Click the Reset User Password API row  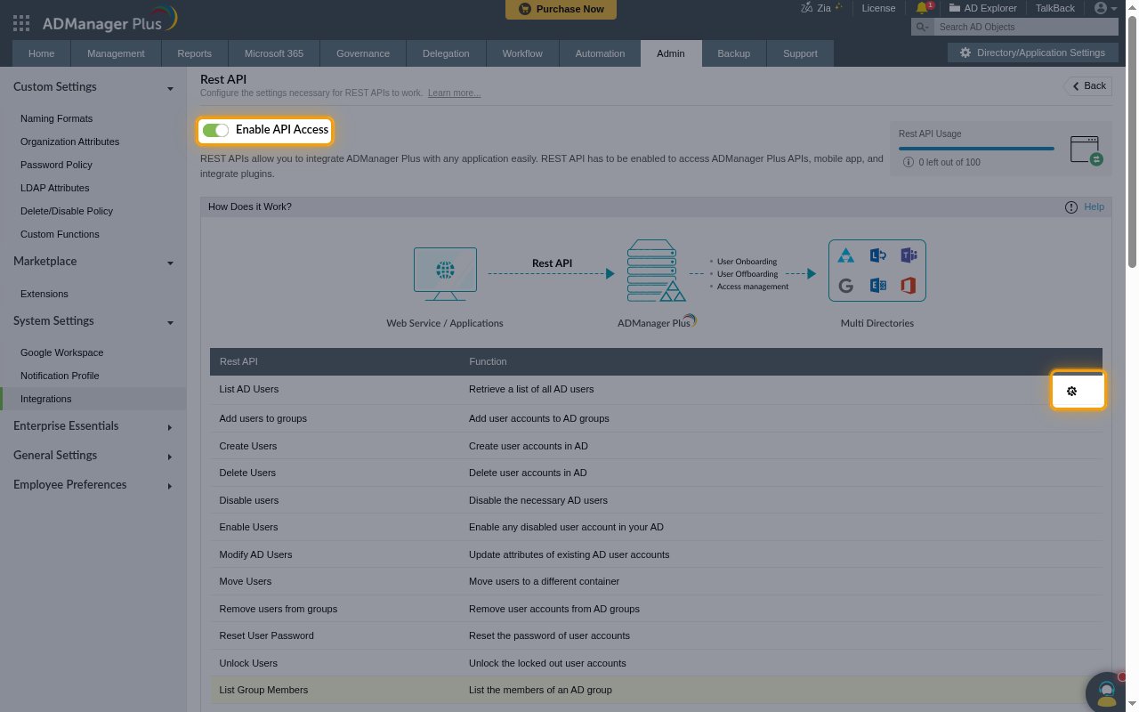pyautogui.click(x=656, y=635)
